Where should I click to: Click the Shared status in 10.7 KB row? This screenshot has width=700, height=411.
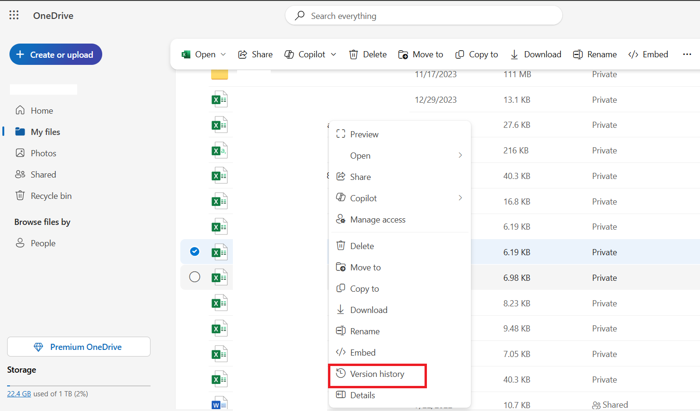point(610,405)
